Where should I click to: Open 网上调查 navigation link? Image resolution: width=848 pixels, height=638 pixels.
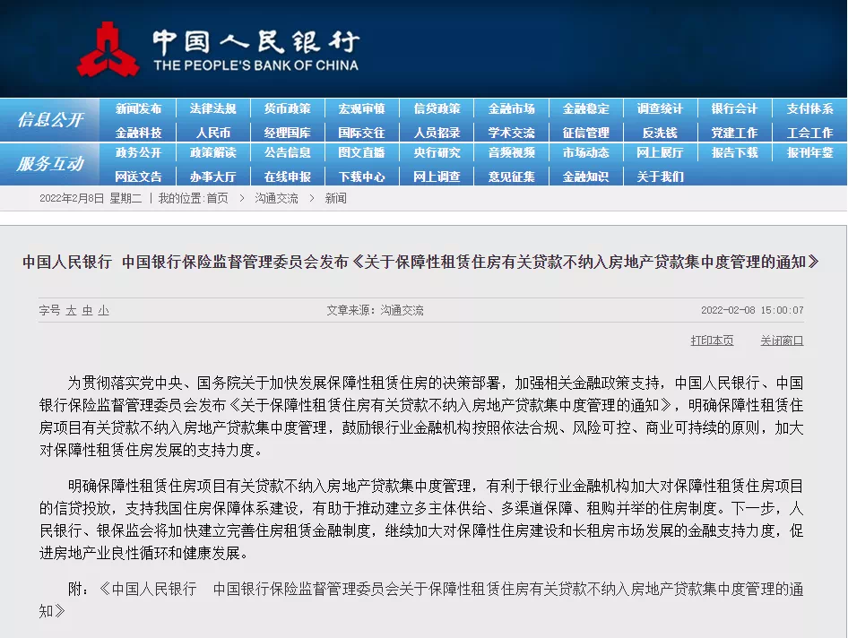(x=437, y=177)
